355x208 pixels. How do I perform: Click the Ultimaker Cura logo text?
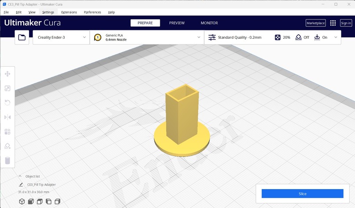point(33,22)
